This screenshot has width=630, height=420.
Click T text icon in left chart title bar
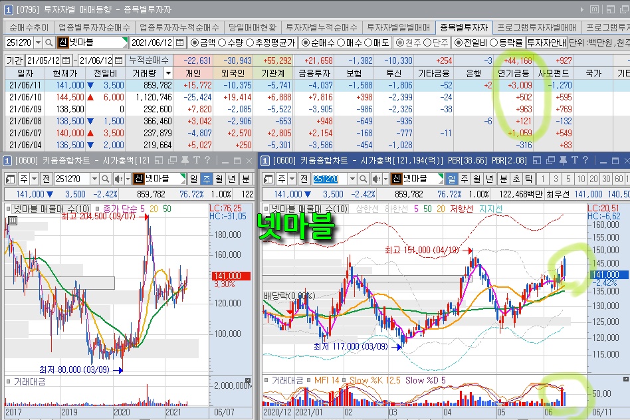click(197, 160)
